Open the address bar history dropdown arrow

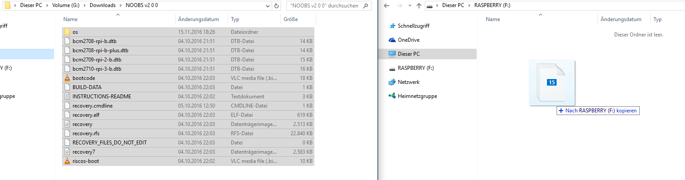pyautogui.click(x=268, y=6)
